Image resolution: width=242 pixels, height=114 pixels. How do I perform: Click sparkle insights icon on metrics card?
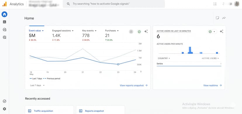click(146, 31)
